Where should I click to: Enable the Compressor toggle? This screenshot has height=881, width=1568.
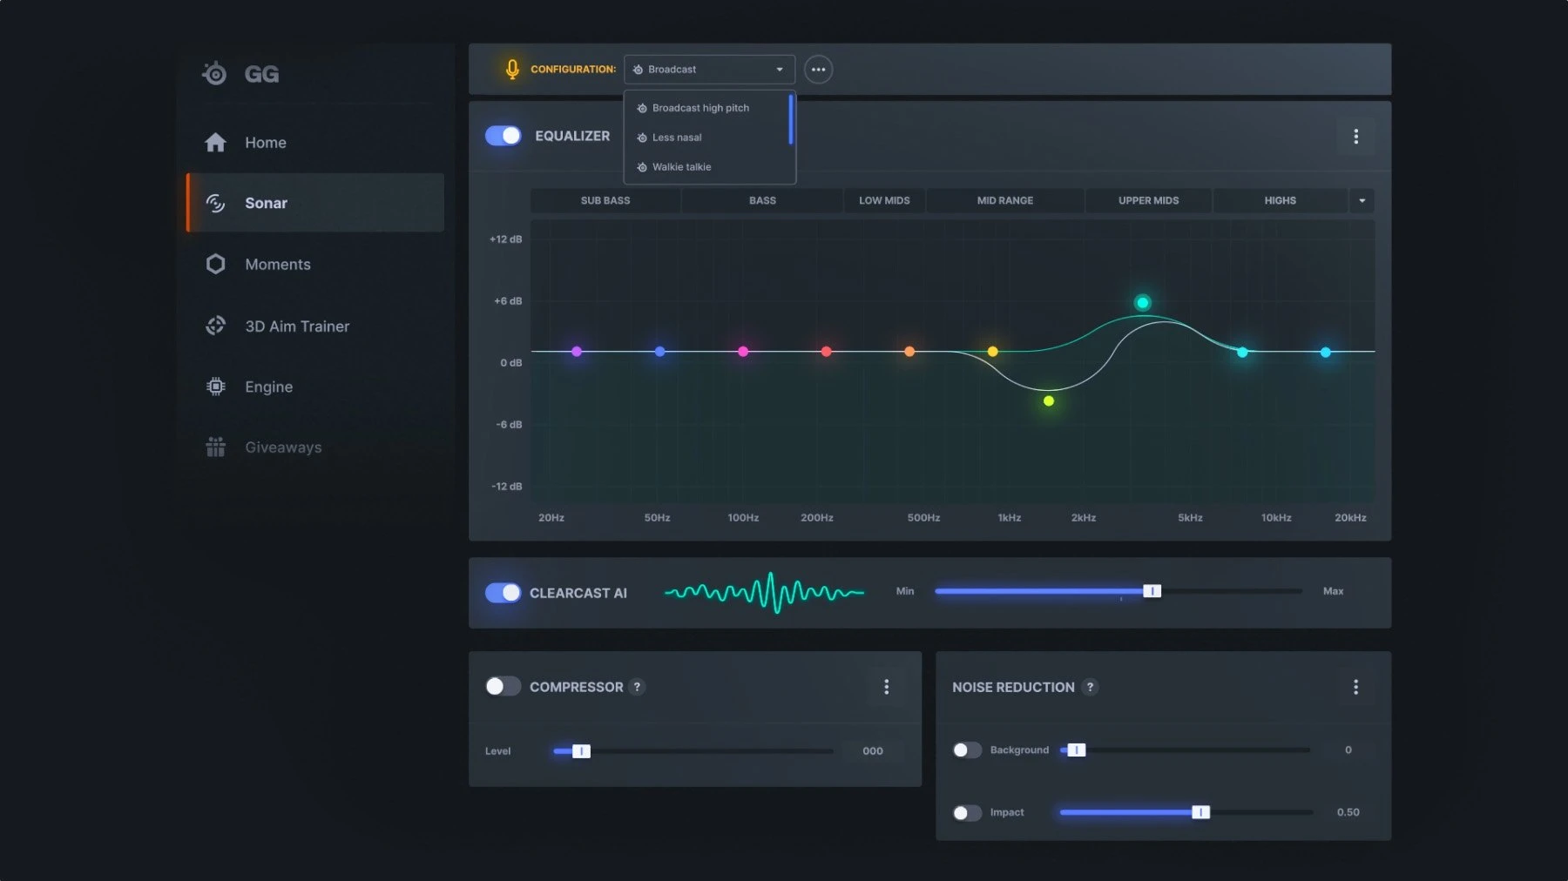click(503, 686)
